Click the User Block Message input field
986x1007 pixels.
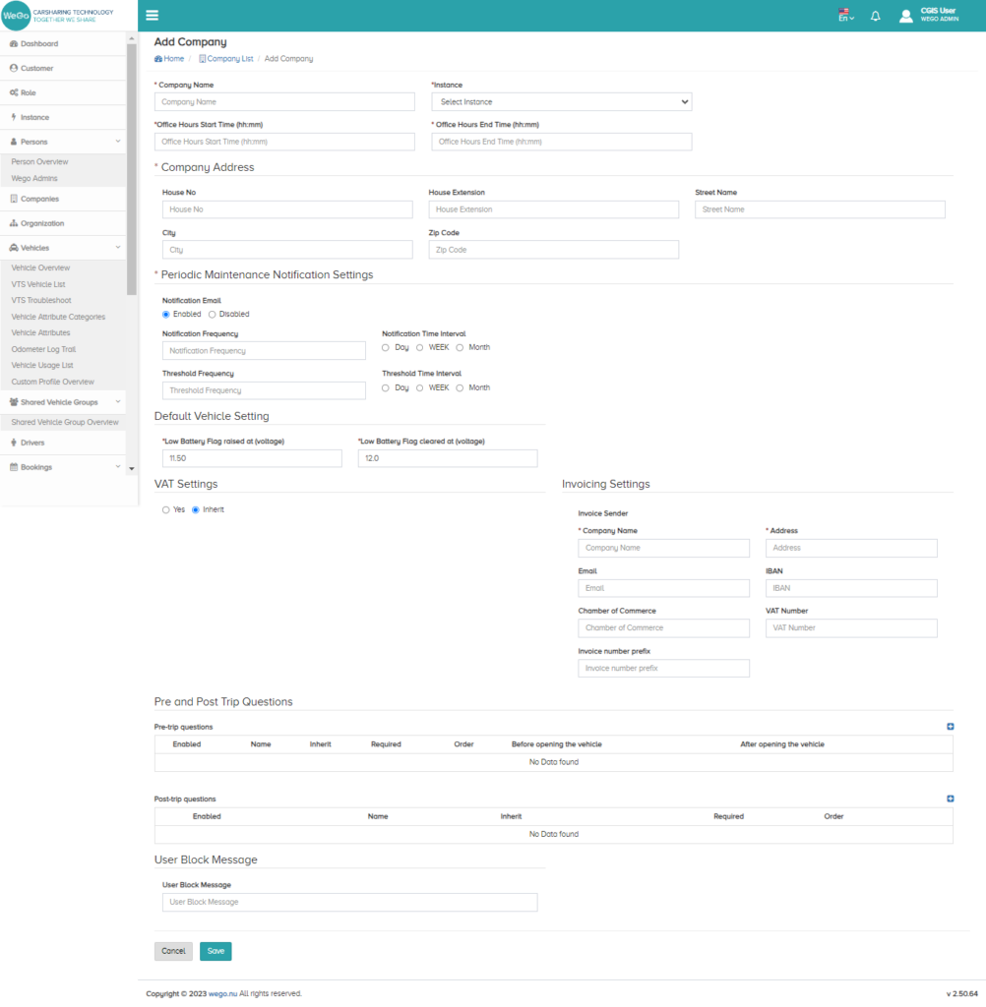[349, 902]
